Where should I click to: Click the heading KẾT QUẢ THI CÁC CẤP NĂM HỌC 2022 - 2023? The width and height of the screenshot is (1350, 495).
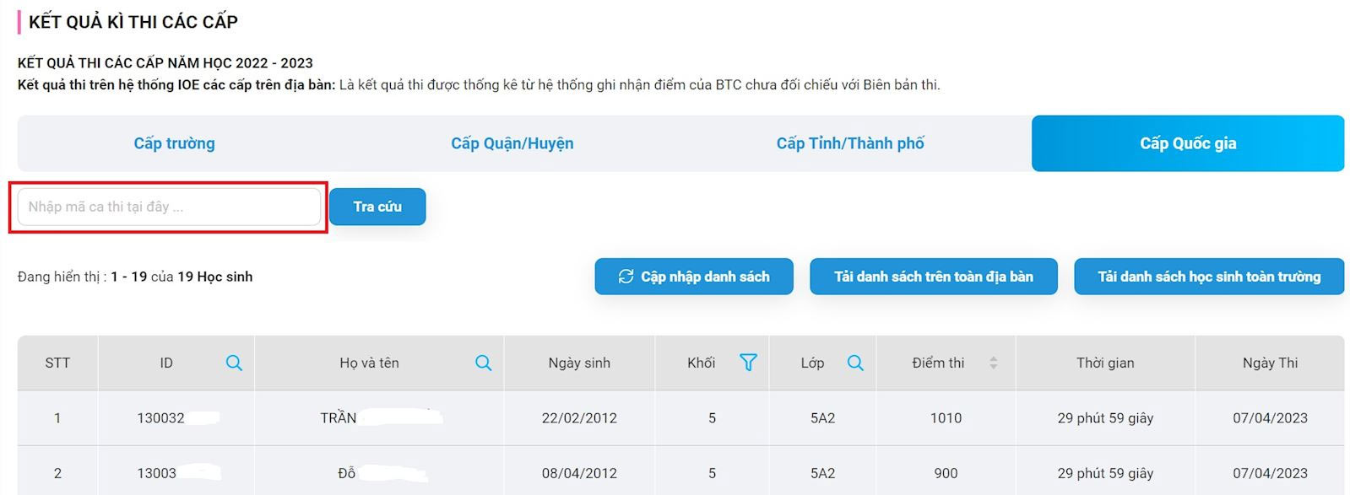click(x=165, y=63)
